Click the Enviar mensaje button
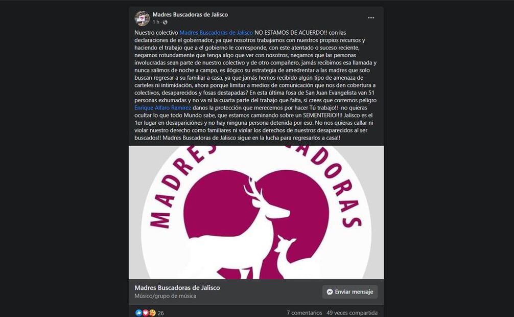Screen dimensions: 514x317 point(350,292)
